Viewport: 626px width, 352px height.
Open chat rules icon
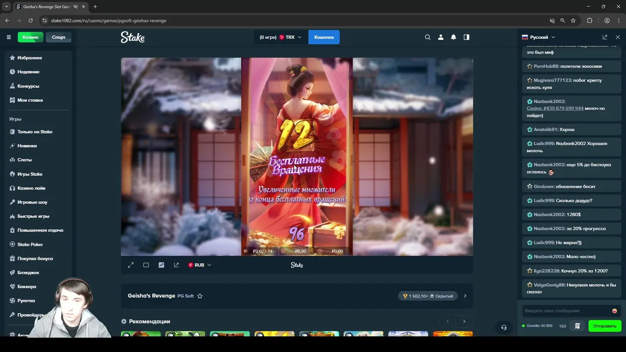578,326
